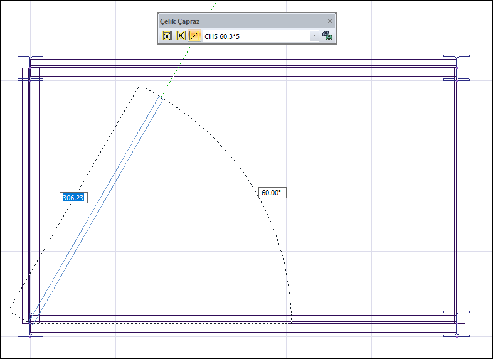Image resolution: width=493 pixels, height=359 pixels.
Task: Expand the section profile dropdown arrow
Action: point(314,36)
